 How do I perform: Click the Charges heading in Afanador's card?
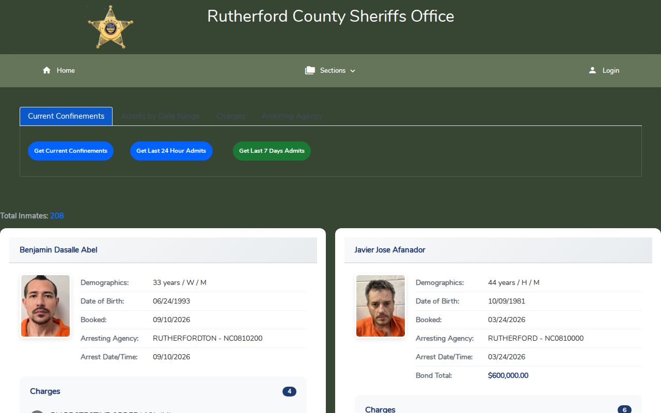click(380, 409)
